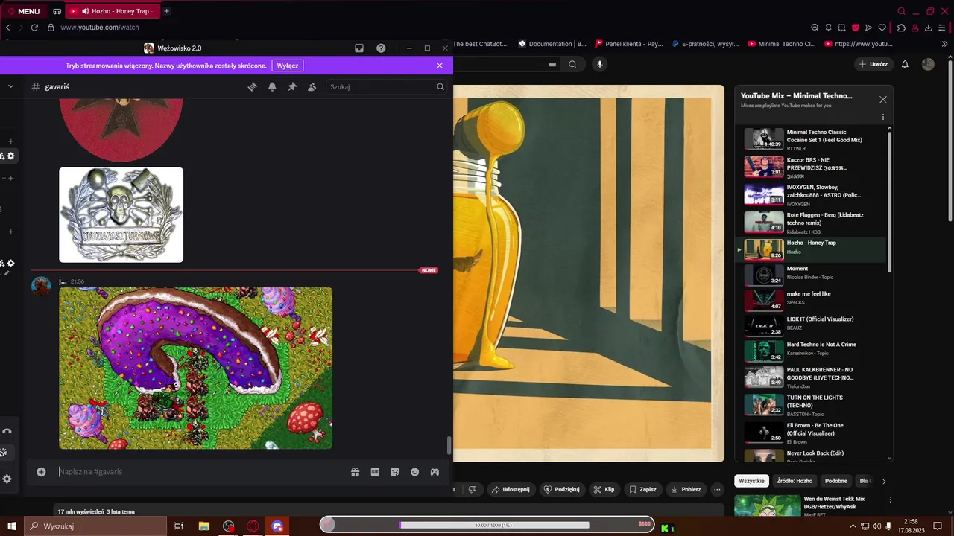Open the purple donut game image in Discord
The width and height of the screenshot is (954, 536).
[x=195, y=368]
